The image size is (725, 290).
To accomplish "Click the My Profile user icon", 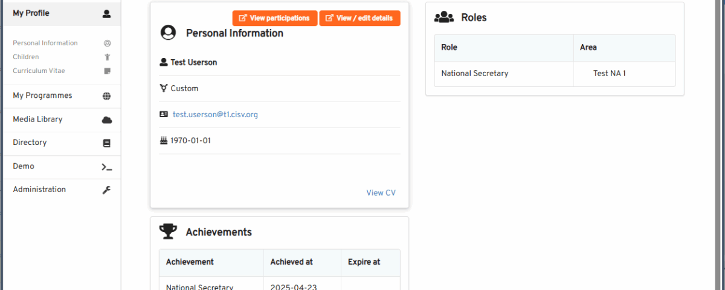I will pyautogui.click(x=107, y=13).
